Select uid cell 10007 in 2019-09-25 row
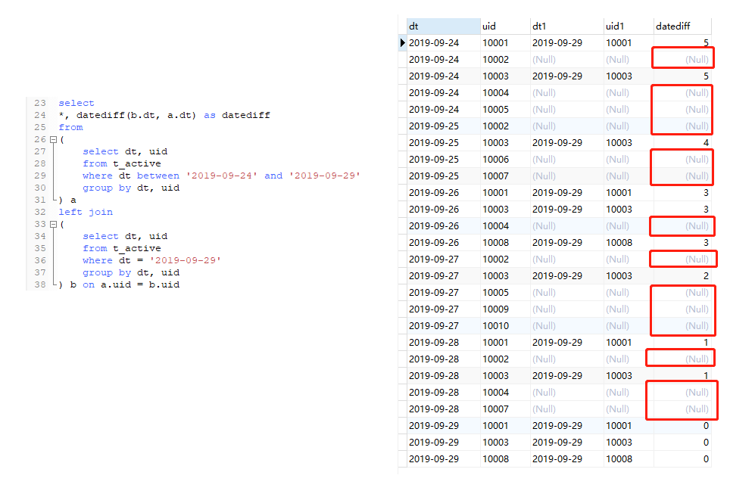Image resolution: width=755 pixels, height=491 pixels. click(x=505, y=176)
